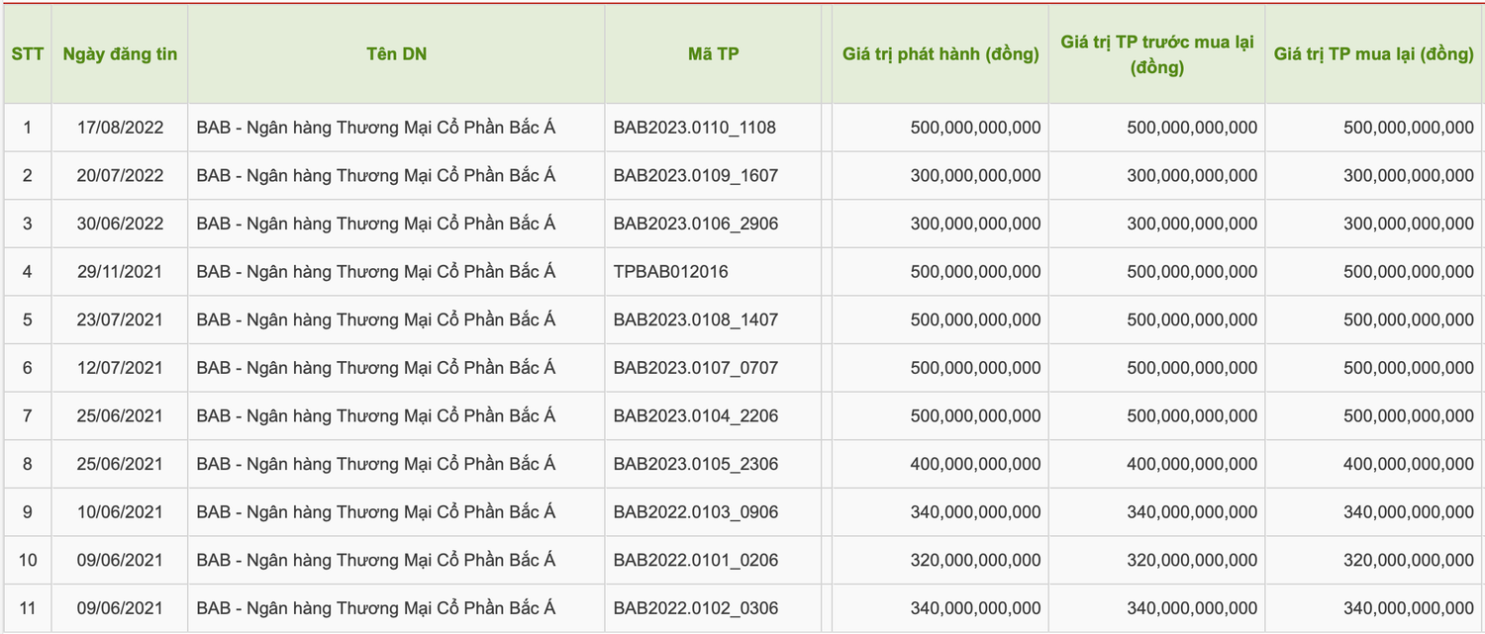The width and height of the screenshot is (1485, 634).
Task: Click Giá trị TP mua lại header
Action: [x=1374, y=54]
